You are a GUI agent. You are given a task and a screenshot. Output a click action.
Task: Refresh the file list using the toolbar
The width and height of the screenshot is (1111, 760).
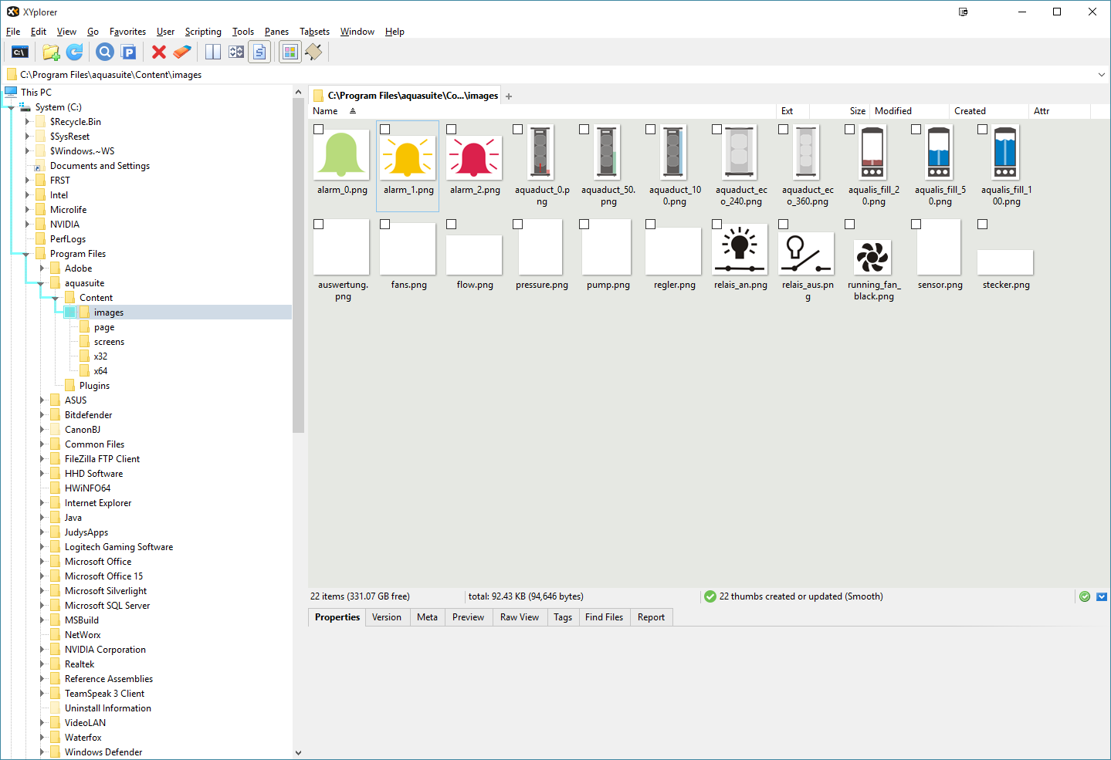point(75,52)
